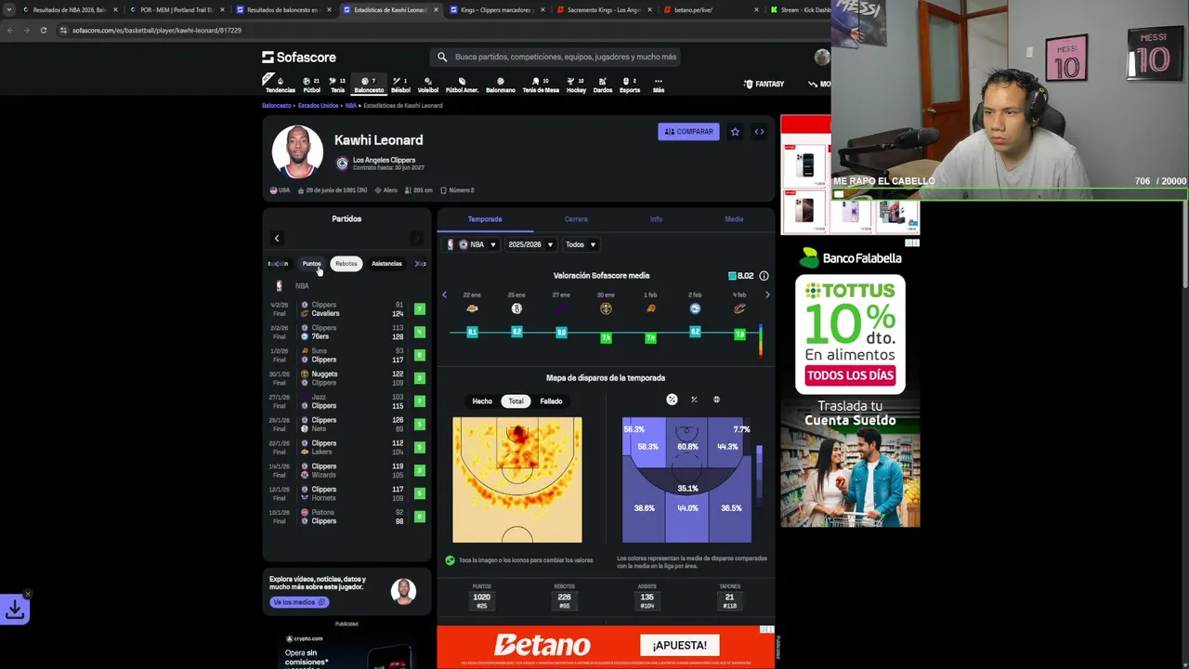Open the Tenis de Mesa sport icon
The height and width of the screenshot is (669, 1189).
(541, 85)
